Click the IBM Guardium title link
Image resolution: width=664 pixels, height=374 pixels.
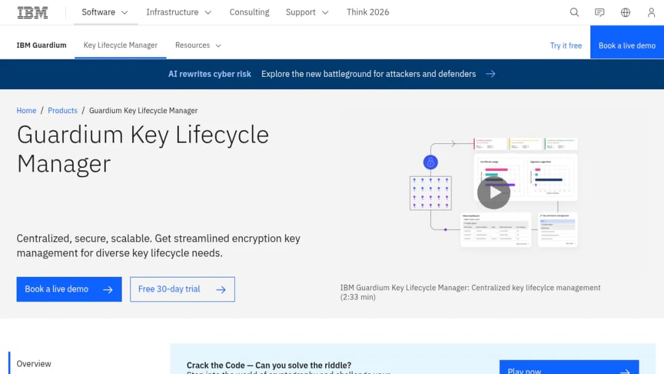[42, 46]
